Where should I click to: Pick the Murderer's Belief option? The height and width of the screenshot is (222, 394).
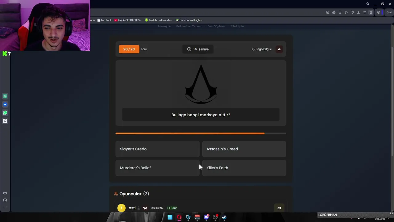click(x=158, y=168)
